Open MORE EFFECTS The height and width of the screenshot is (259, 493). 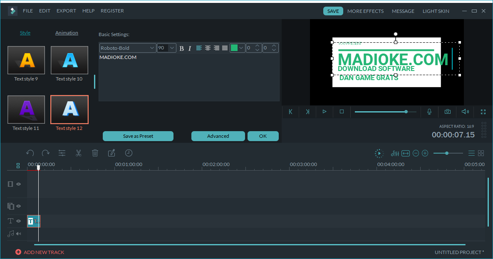[x=365, y=11]
